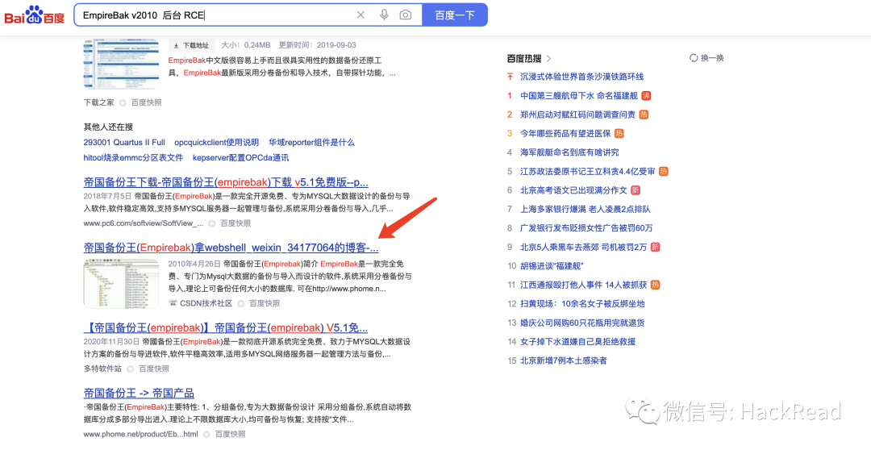871x450 pixels.
Task: Open result 【帝国备份王(empirebak)】V5.1
Action: [x=226, y=327]
